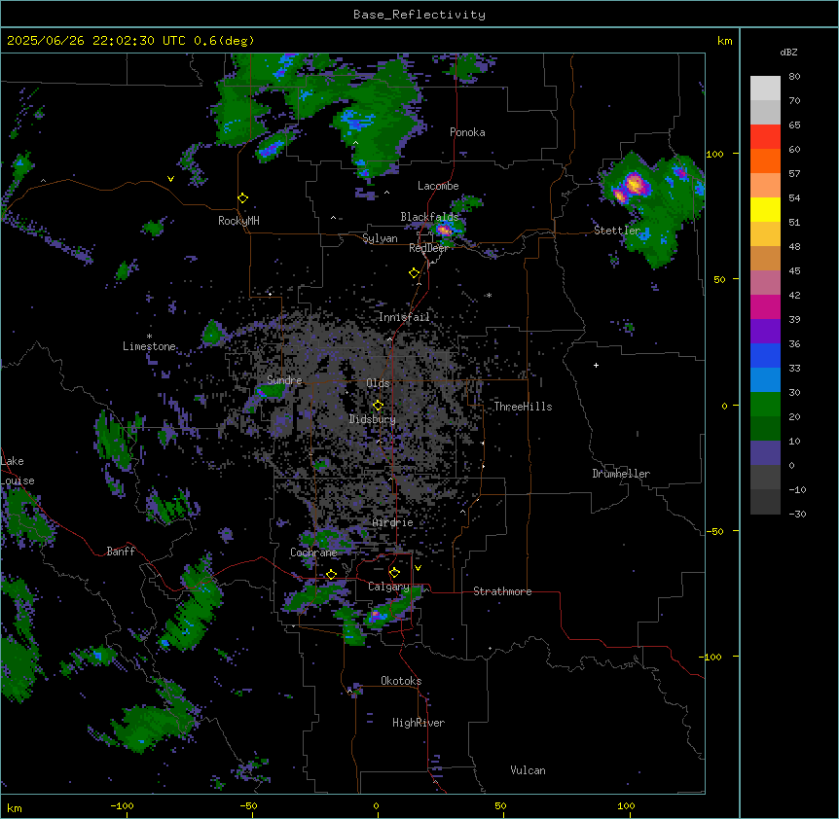Click the magenta storm core south of Calgary
The image size is (839, 819).
click(x=376, y=616)
